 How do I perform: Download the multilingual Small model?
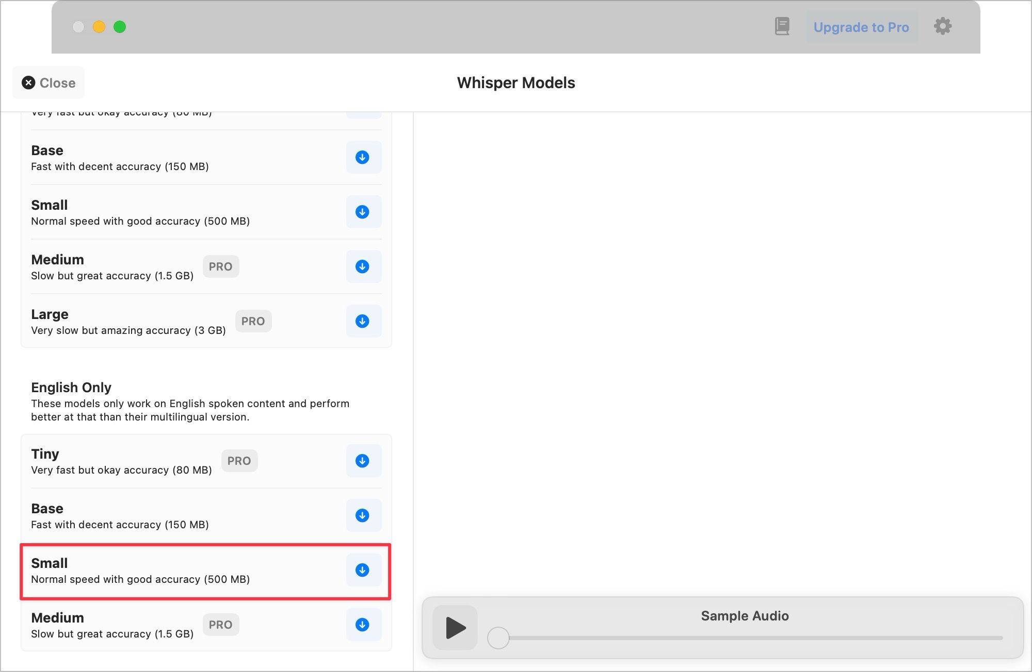click(x=363, y=212)
